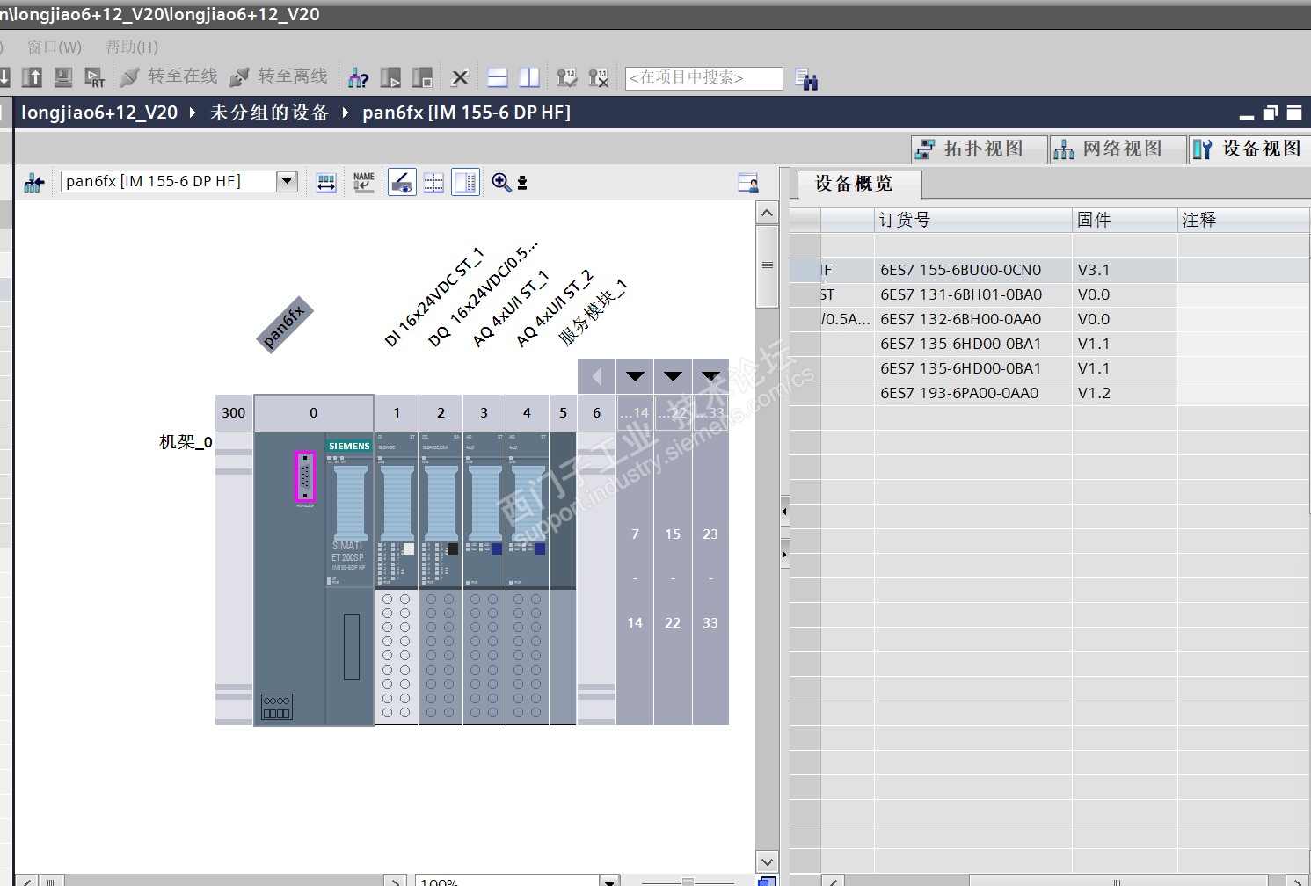Click 未分组的设备 in the breadcrumb
Viewport: 1311px width, 886px height.
(x=269, y=113)
